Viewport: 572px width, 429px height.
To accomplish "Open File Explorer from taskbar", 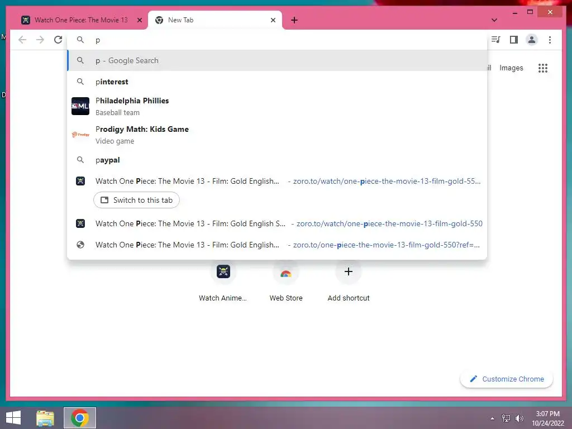I will [x=45, y=418].
